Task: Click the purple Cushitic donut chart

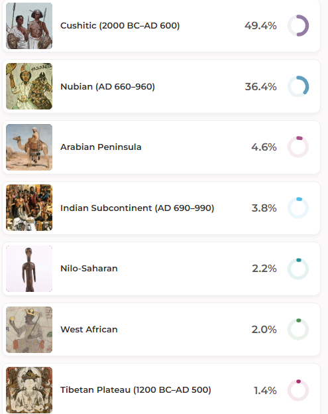Action: pos(298,26)
